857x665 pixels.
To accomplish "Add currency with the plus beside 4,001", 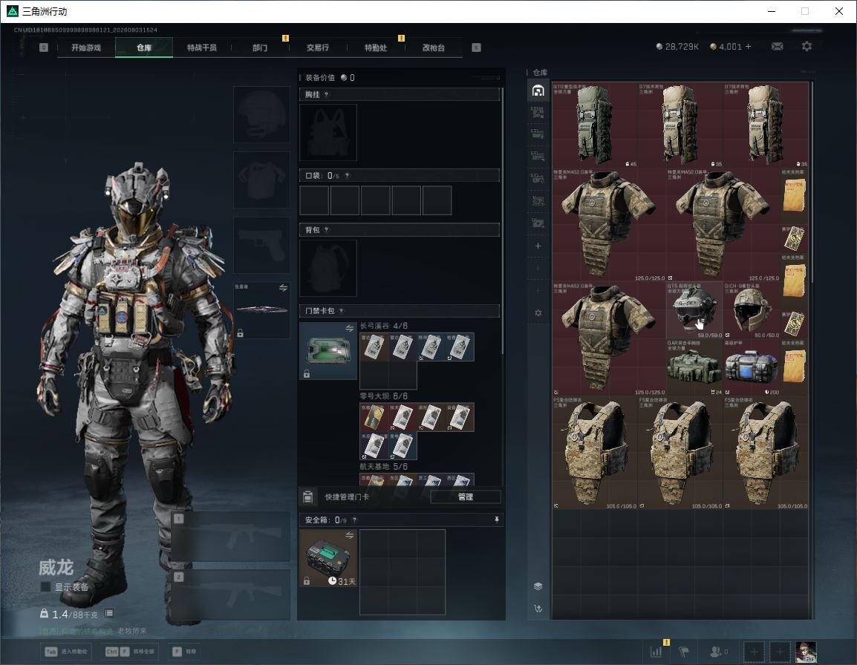I will click(749, 47).
